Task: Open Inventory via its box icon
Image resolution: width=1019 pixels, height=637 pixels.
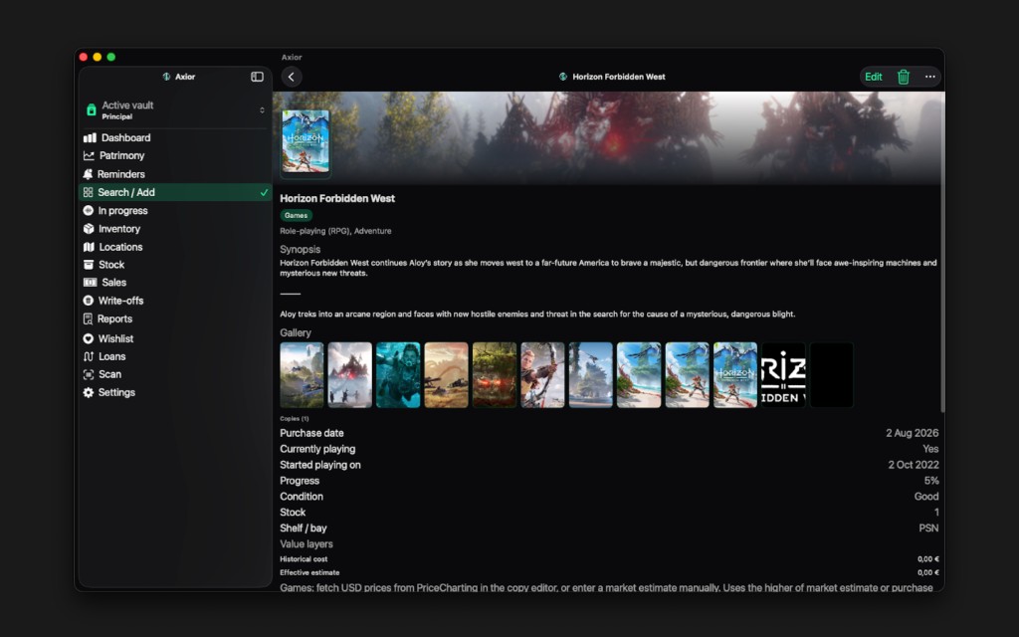Action: (x=89, y=229)
